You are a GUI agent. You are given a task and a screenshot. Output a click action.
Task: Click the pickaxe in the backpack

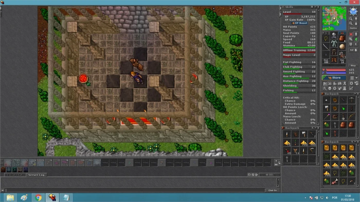(352, 100)
